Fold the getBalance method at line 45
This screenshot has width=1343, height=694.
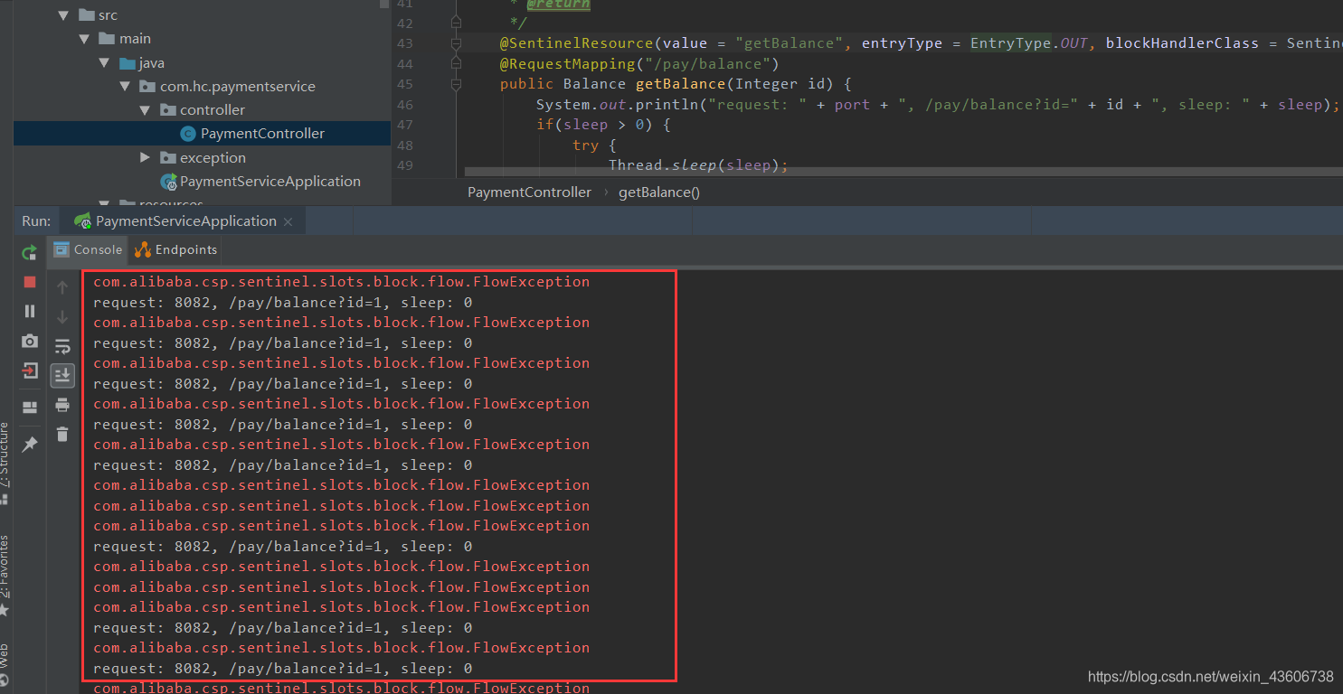click(x=456, y=84)
